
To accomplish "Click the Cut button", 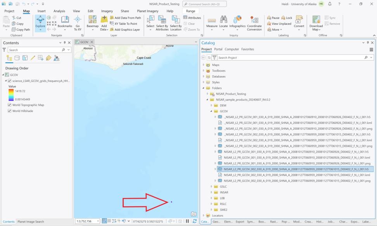I will tap(17, 18).
